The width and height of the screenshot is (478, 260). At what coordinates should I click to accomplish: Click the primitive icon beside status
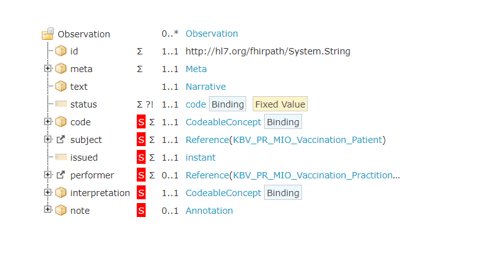click(x=61, y=104)
